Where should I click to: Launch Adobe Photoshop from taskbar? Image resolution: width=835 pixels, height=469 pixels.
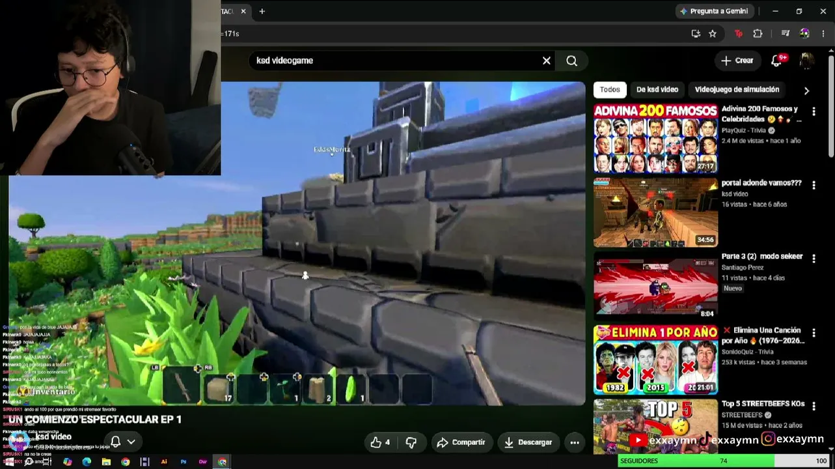[184, 462]
